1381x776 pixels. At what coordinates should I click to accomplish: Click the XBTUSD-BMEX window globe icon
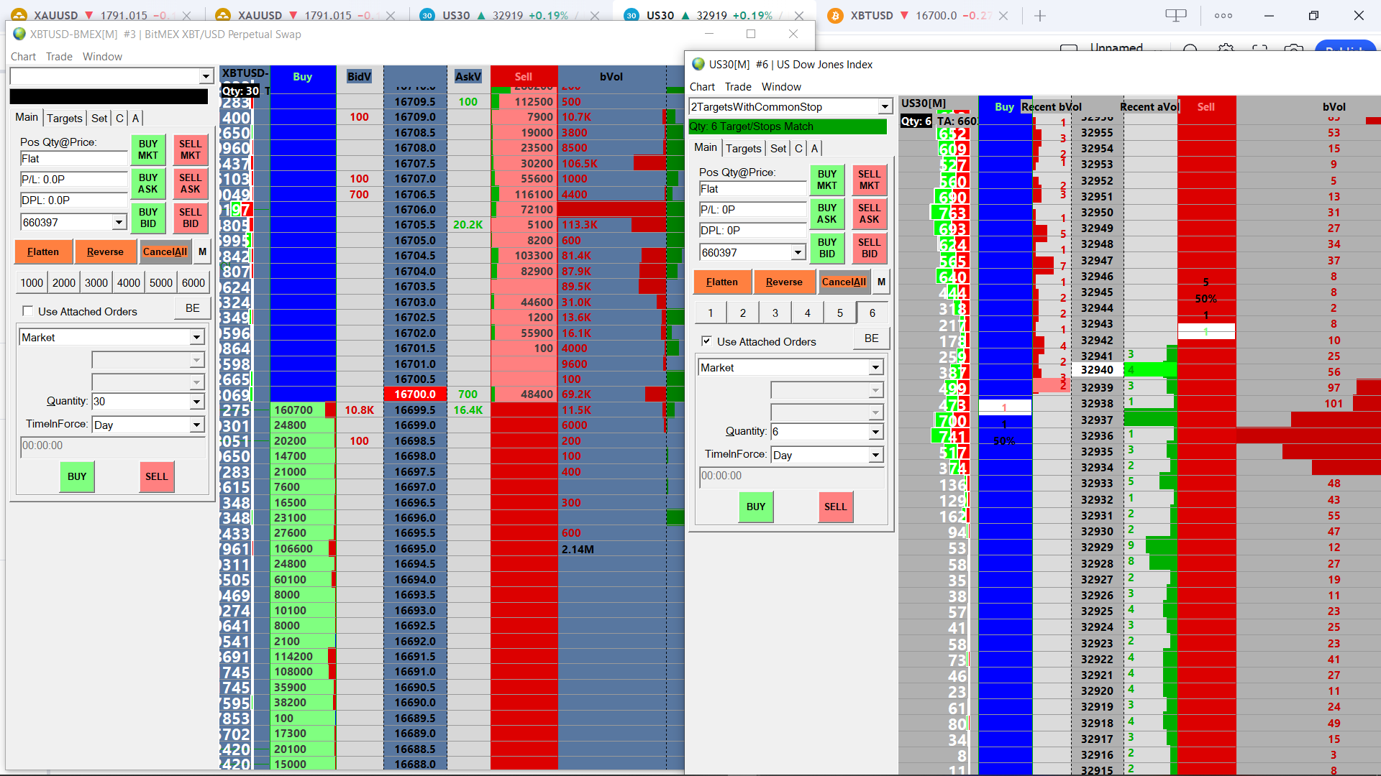click(19, 34)
